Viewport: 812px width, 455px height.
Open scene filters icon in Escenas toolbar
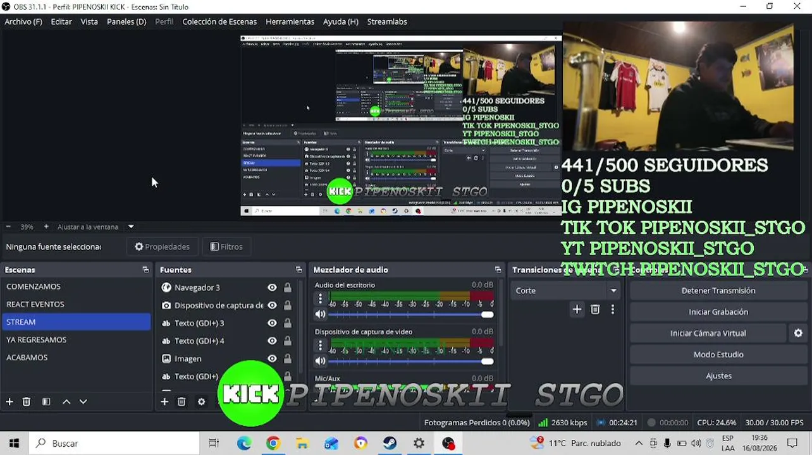tap(46, 401)
